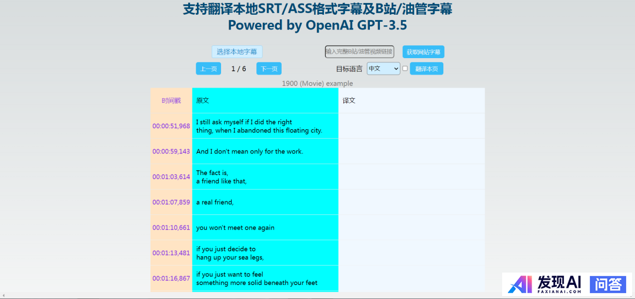
Task: Click subtitle "I still ask myself if I did the right"
Action: [244, 122]
